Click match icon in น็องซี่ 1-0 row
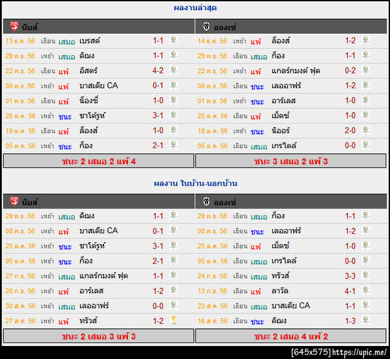This screenshot has height=359, width=390. [x=174, y=101]
